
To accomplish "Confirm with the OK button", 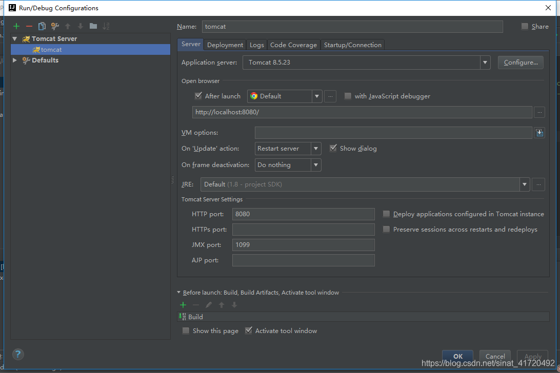I will [458, 356].
